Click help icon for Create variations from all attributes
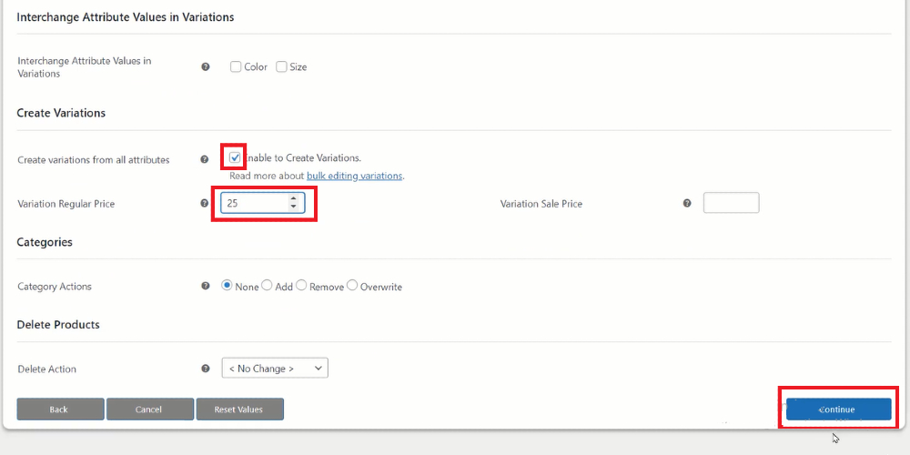 pos(204,159)
